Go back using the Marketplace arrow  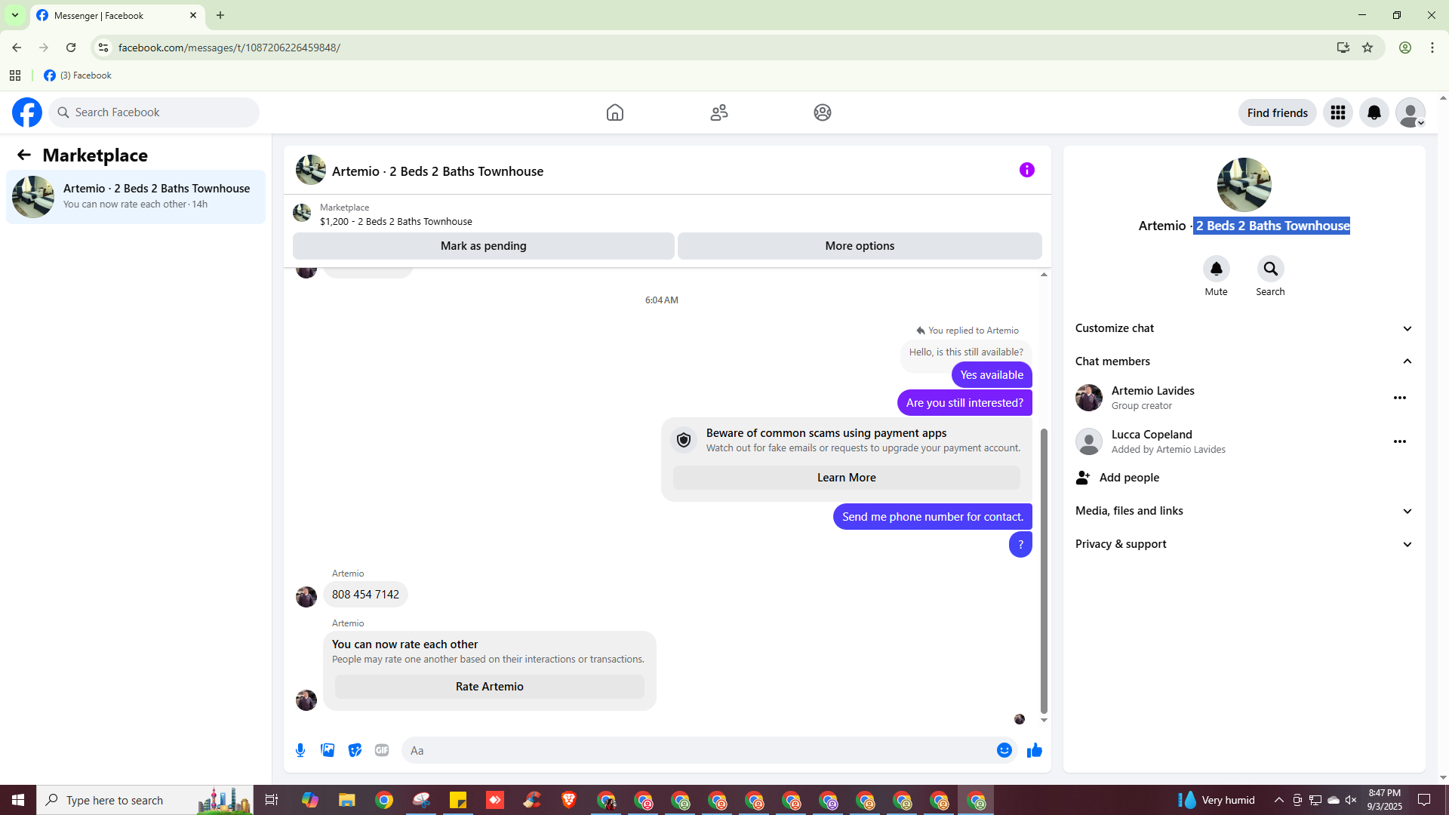click(x=24, y=155)
